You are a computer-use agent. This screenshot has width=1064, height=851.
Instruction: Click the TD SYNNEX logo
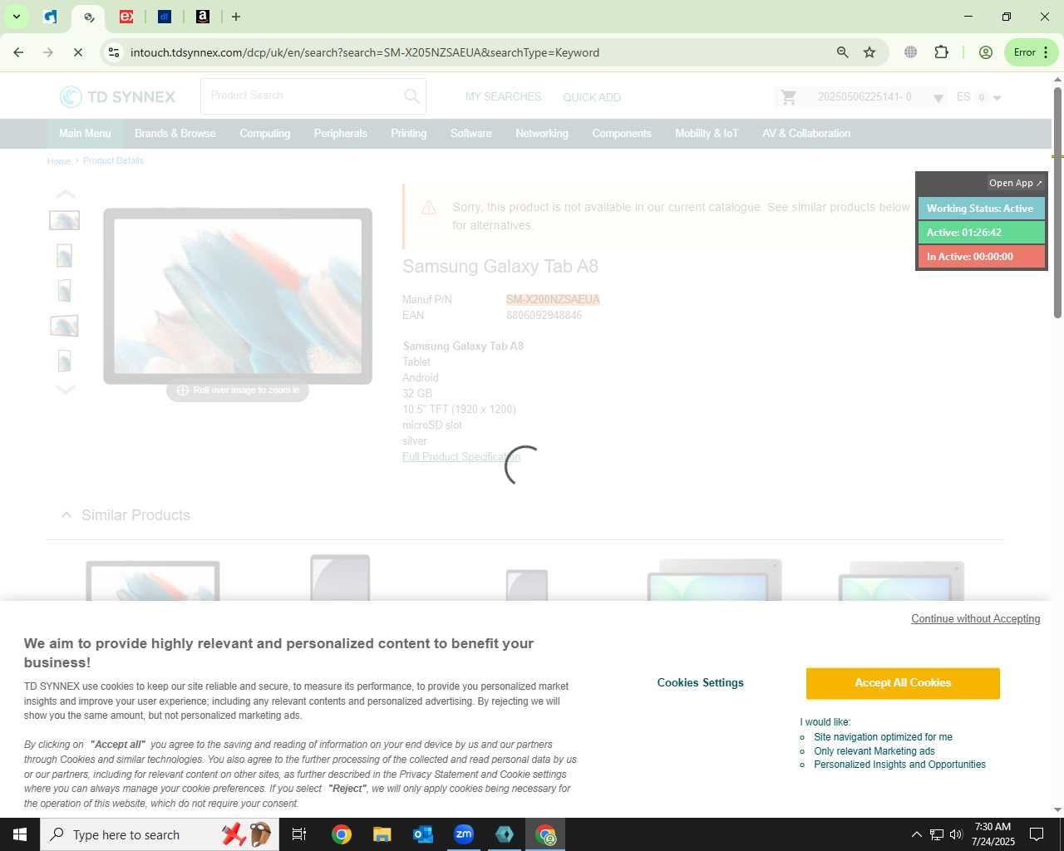[x=117, y=97]
